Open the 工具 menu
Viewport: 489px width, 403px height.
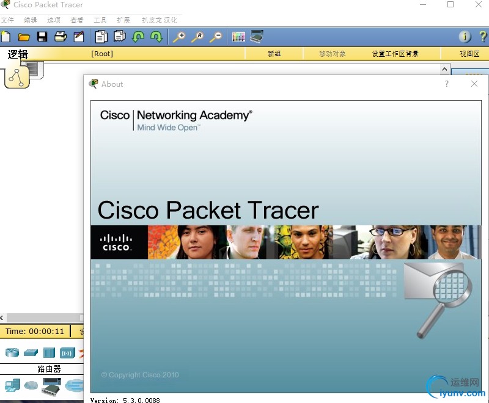click(x=100, y=20)
